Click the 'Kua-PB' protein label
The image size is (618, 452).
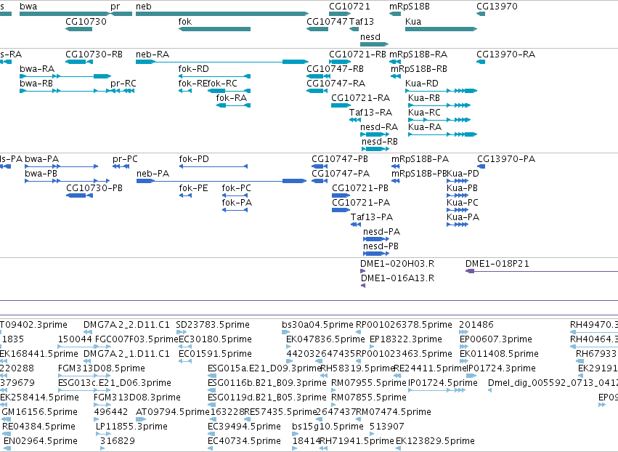[x=463, y=188]
